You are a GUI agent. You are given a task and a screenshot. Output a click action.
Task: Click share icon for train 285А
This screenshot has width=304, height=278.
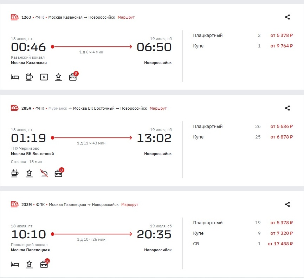[287, 108]
